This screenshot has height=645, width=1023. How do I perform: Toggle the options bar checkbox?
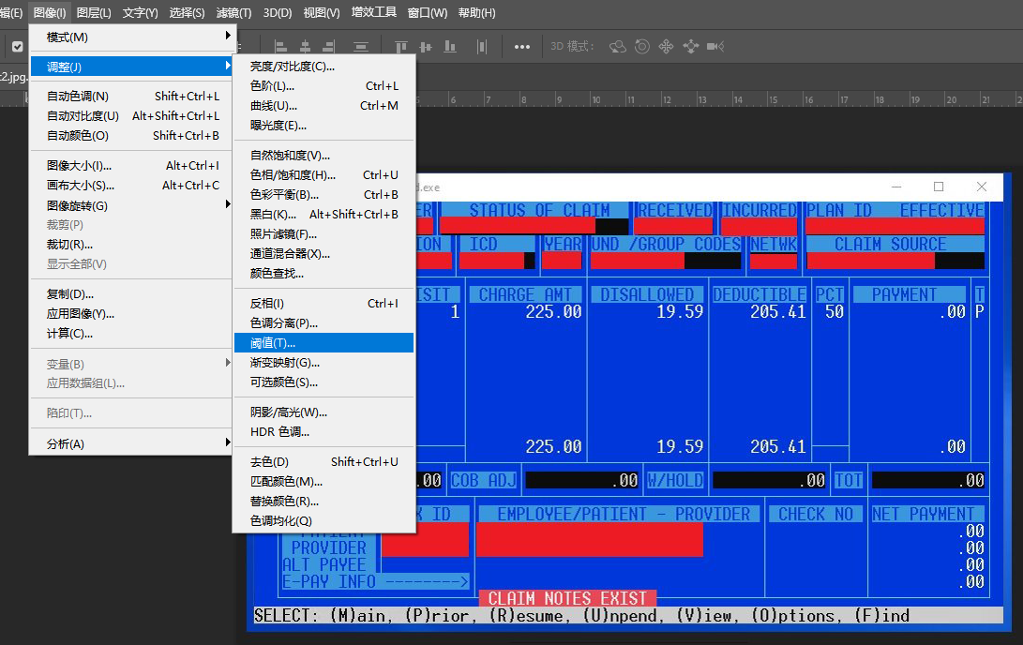18,46
